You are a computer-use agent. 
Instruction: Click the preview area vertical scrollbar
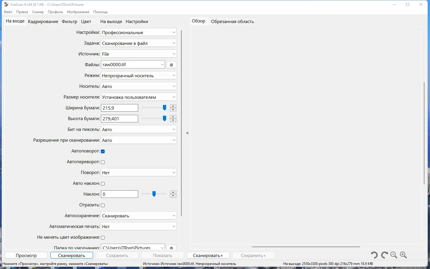[424, 133]
